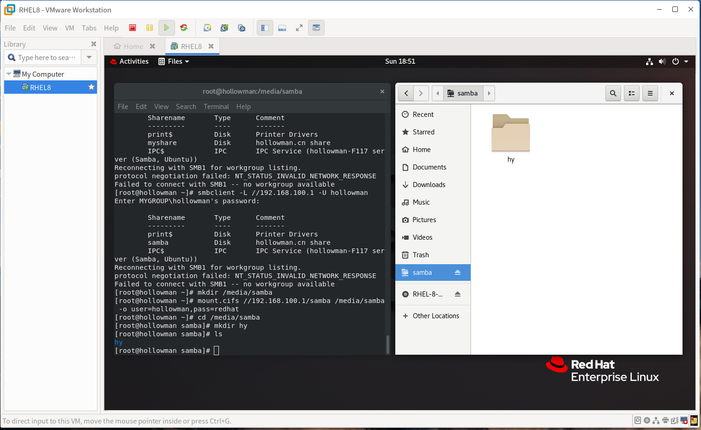Toggle the library sidebar display

265,28
